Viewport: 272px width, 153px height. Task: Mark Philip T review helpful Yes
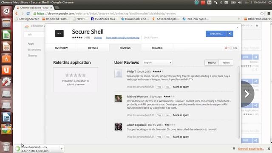click(159, 87)
